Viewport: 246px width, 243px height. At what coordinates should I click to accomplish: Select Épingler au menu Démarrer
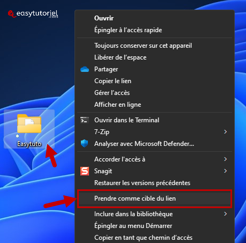[x=154, y=226]
